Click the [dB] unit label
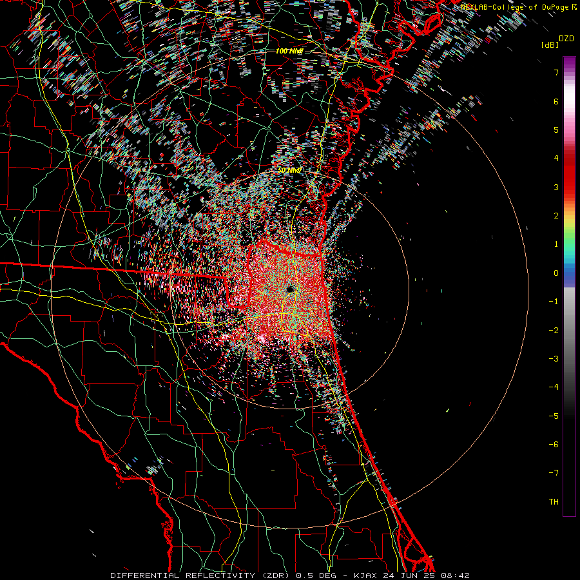Screen dimensions: 580x580 coord(550,44)
